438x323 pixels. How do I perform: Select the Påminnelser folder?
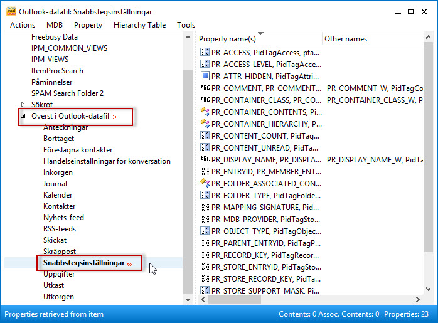51,82
